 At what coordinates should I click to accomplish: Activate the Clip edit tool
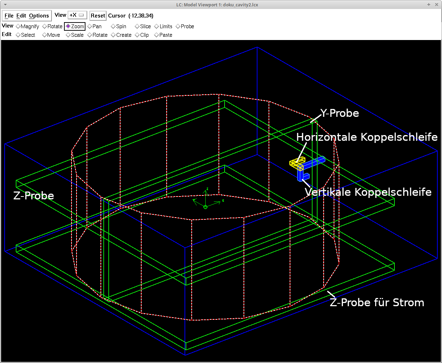click(x=142, y=35)
